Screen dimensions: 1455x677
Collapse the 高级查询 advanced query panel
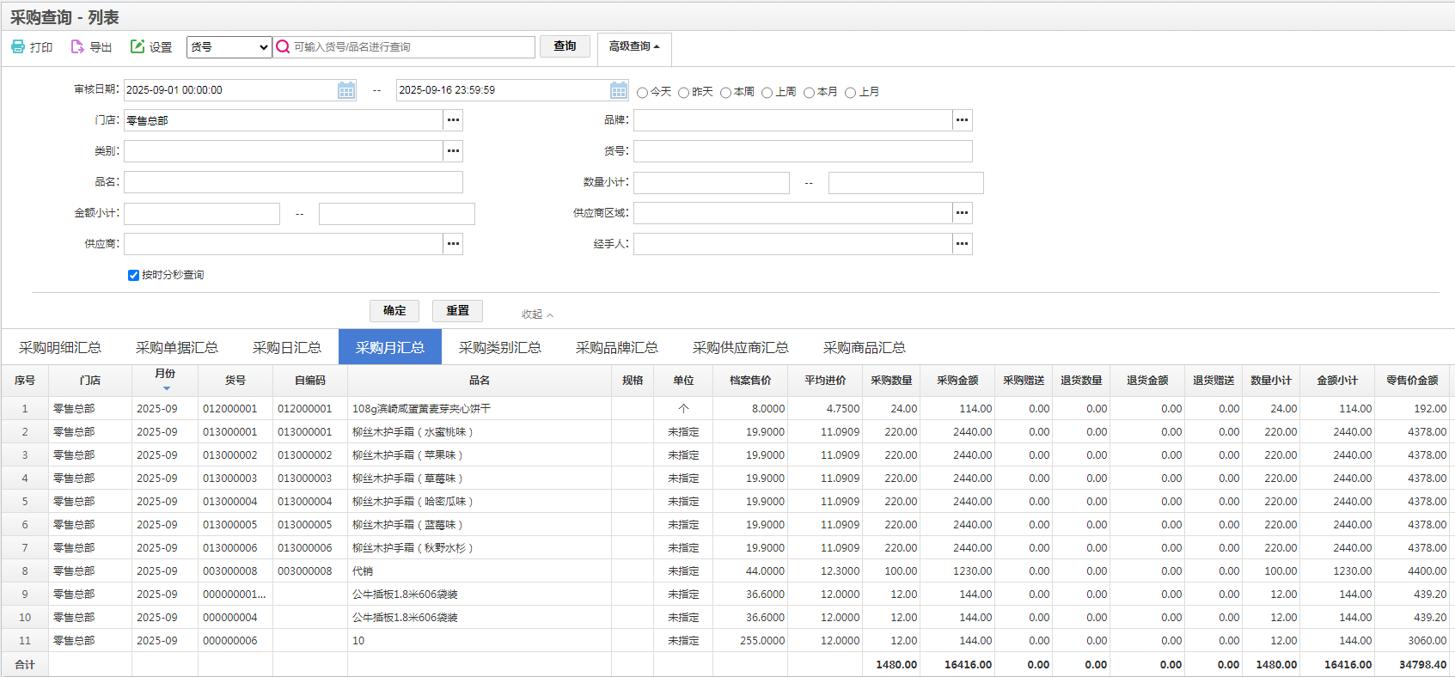[634, 46]
